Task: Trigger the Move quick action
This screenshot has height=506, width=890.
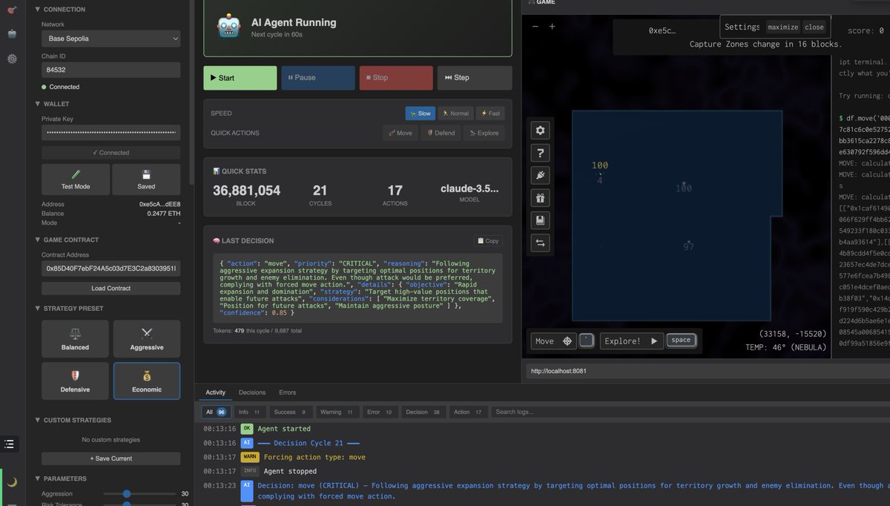Action: click(400, 133)
